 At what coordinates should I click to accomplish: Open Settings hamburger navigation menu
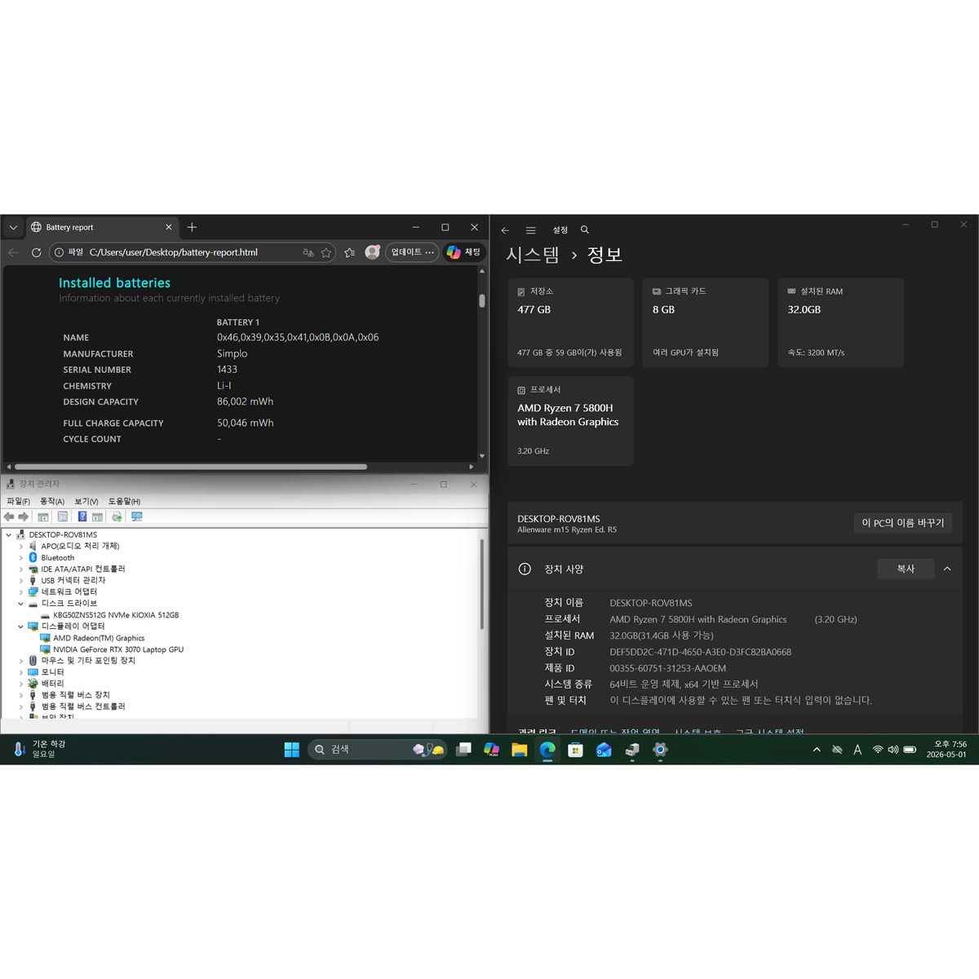[530, 230]
